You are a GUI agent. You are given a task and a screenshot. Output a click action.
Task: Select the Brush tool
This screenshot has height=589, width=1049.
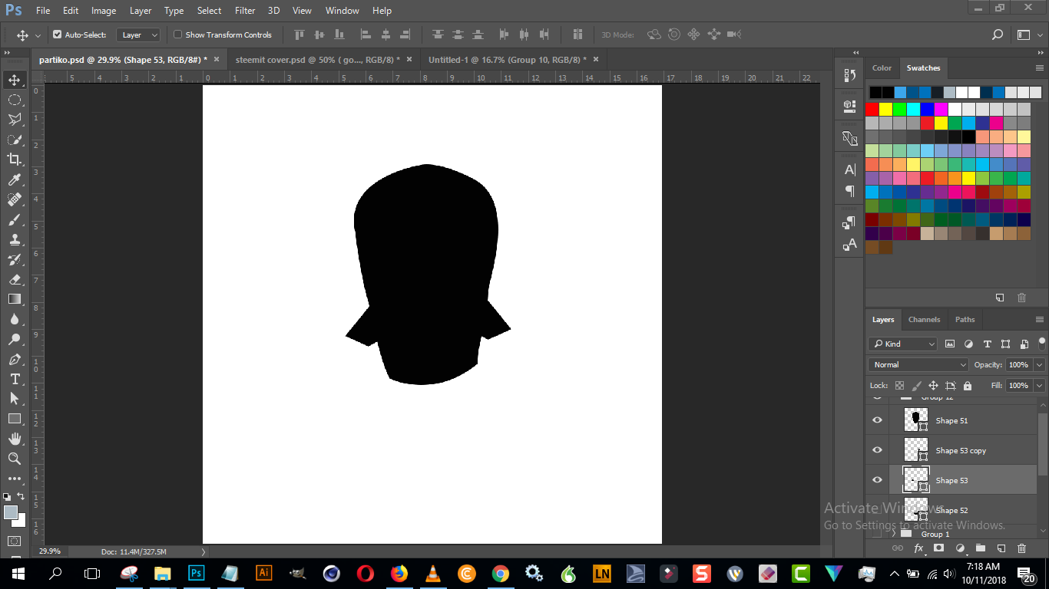coord(15,219)
